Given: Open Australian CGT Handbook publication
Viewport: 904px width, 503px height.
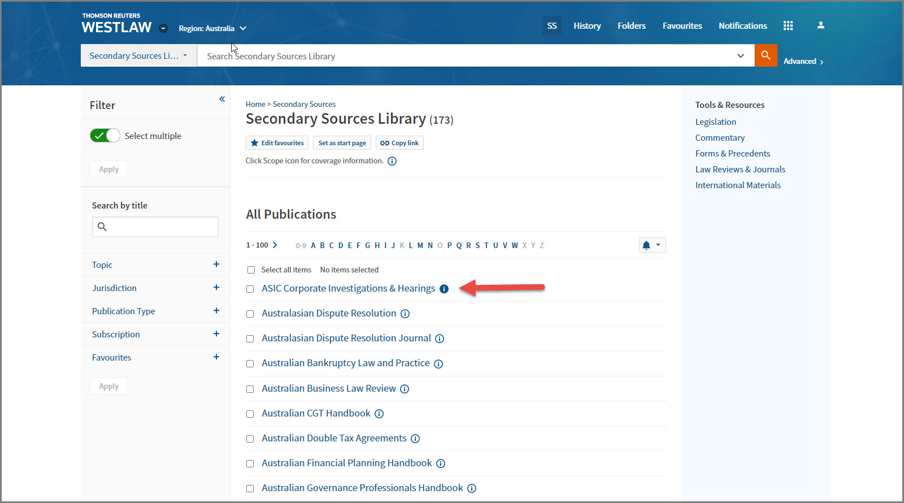Looking at the screenshot, I should point(316,413).
